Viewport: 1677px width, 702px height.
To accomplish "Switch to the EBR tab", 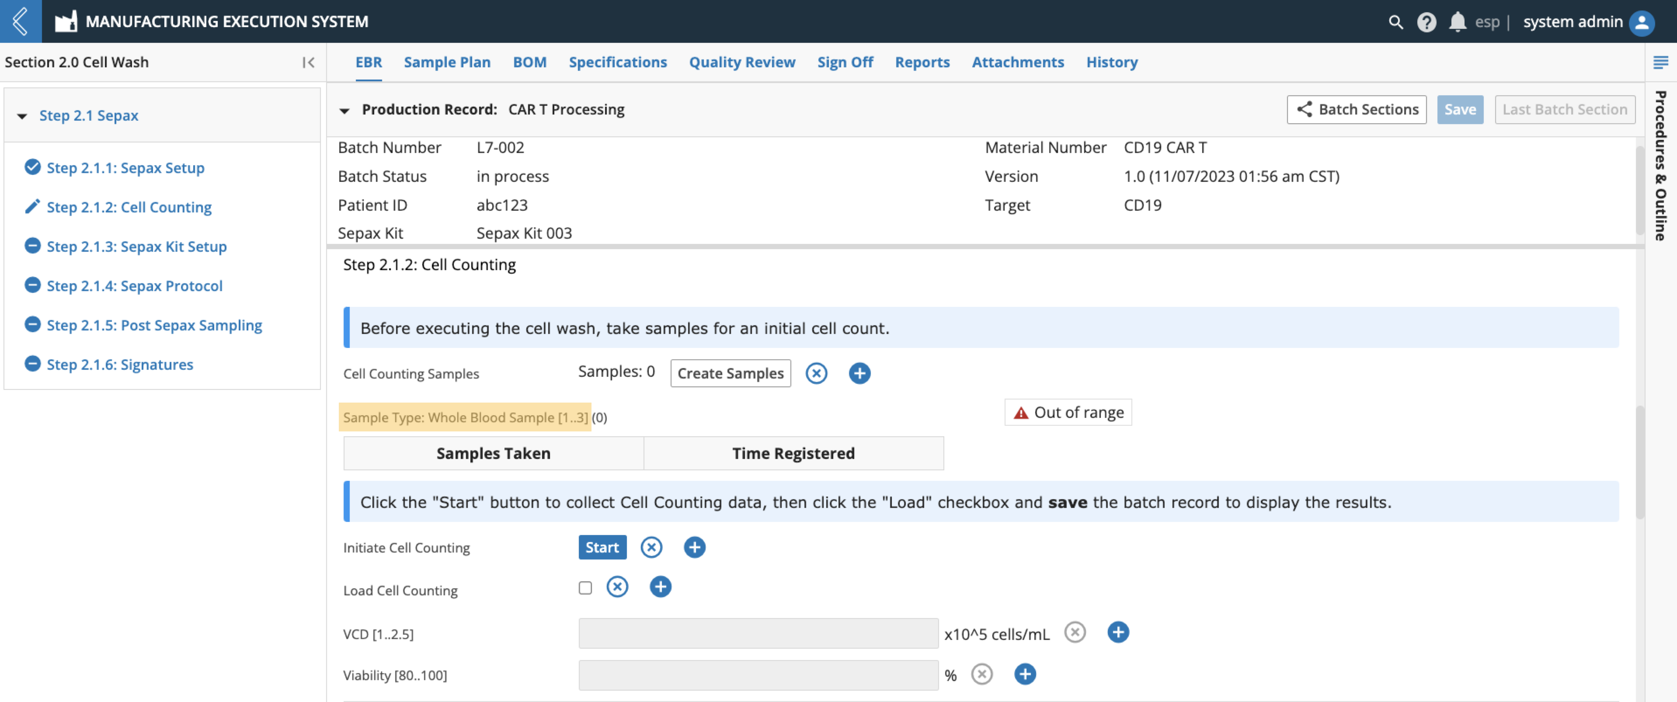I will (369, 63).
